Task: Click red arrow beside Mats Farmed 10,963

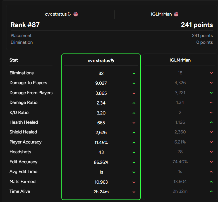Action: tap(134, 182)
